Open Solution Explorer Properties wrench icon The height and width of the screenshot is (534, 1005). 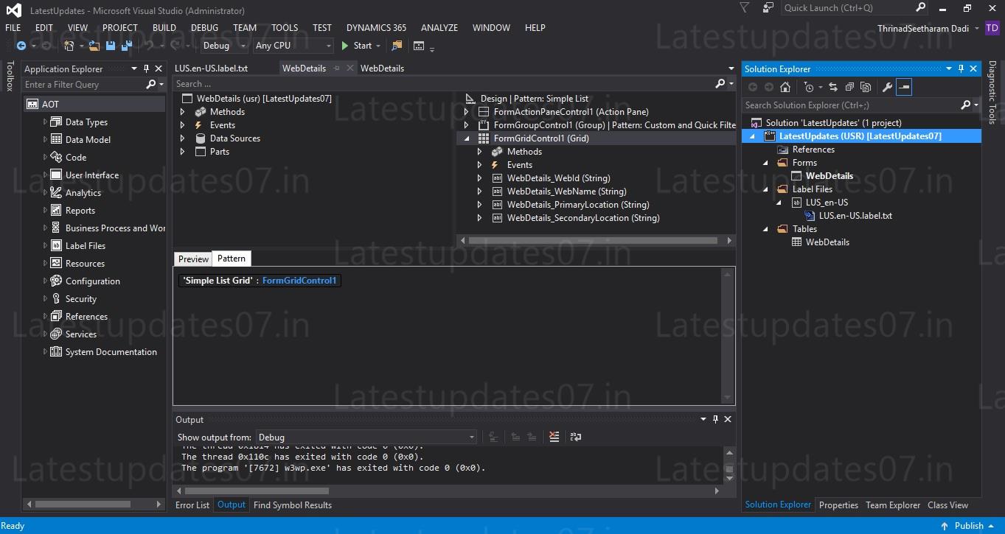tap(888, 86)
